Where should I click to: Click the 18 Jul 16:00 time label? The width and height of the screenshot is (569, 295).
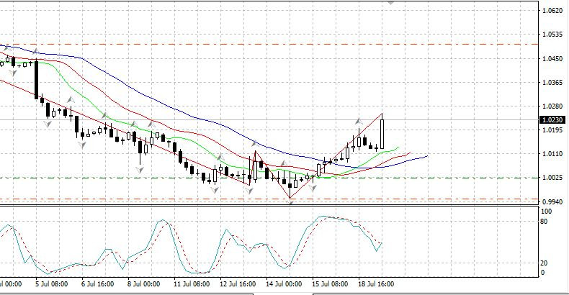pyautogui.click(x=376, y=283)
